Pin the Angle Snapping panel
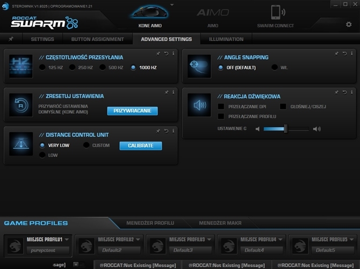This screenshot has width=360, height=269. 336,54
